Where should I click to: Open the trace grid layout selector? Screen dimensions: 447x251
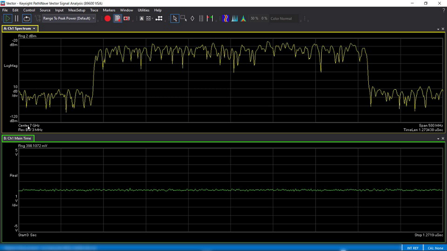tap(149, 18)
